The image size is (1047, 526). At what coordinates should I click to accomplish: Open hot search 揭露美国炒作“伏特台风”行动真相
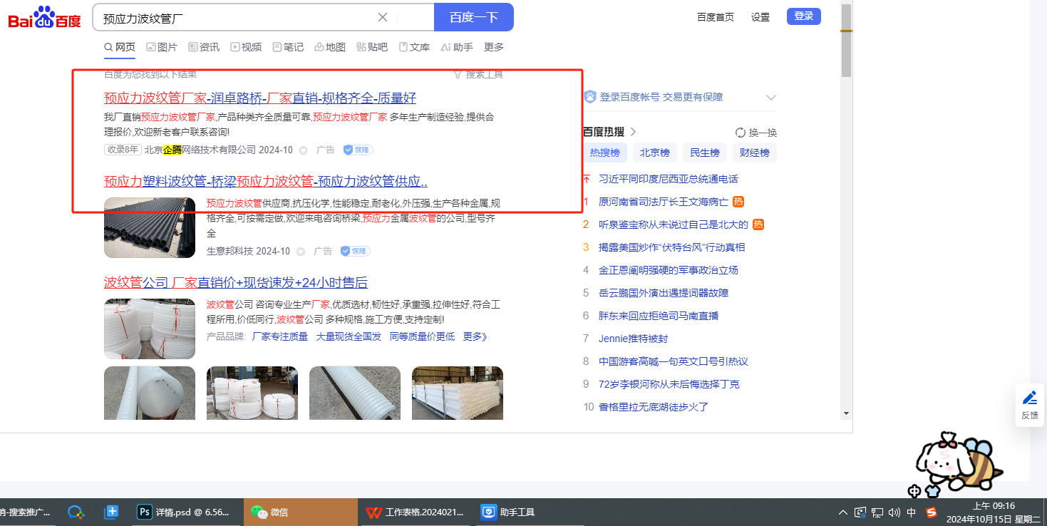coord(671,247)
